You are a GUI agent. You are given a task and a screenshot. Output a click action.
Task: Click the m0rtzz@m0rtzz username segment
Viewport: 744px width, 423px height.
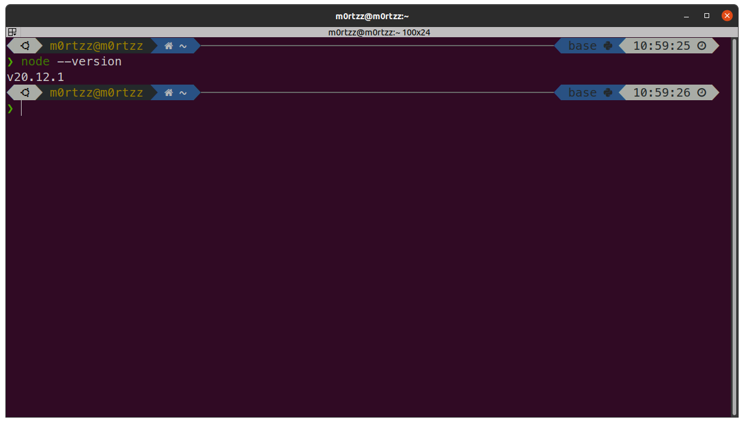pyautogui.click(x=96, y=45)
